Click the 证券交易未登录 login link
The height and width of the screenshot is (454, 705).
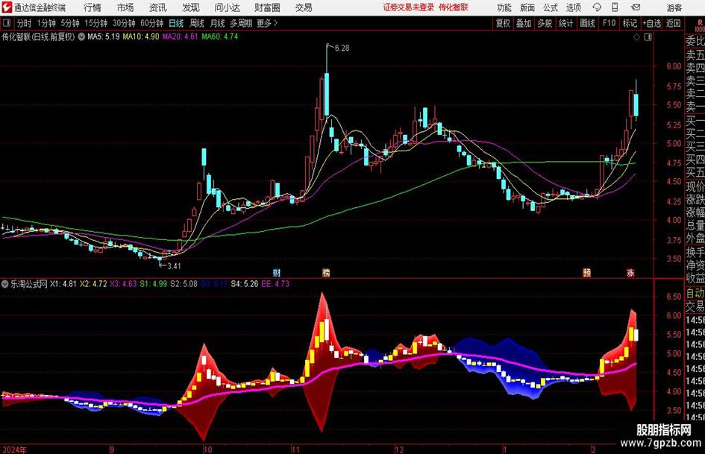point(409,7)
